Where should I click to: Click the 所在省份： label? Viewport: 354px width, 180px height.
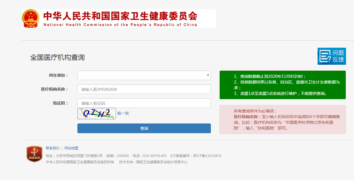[x=59, y=75]
